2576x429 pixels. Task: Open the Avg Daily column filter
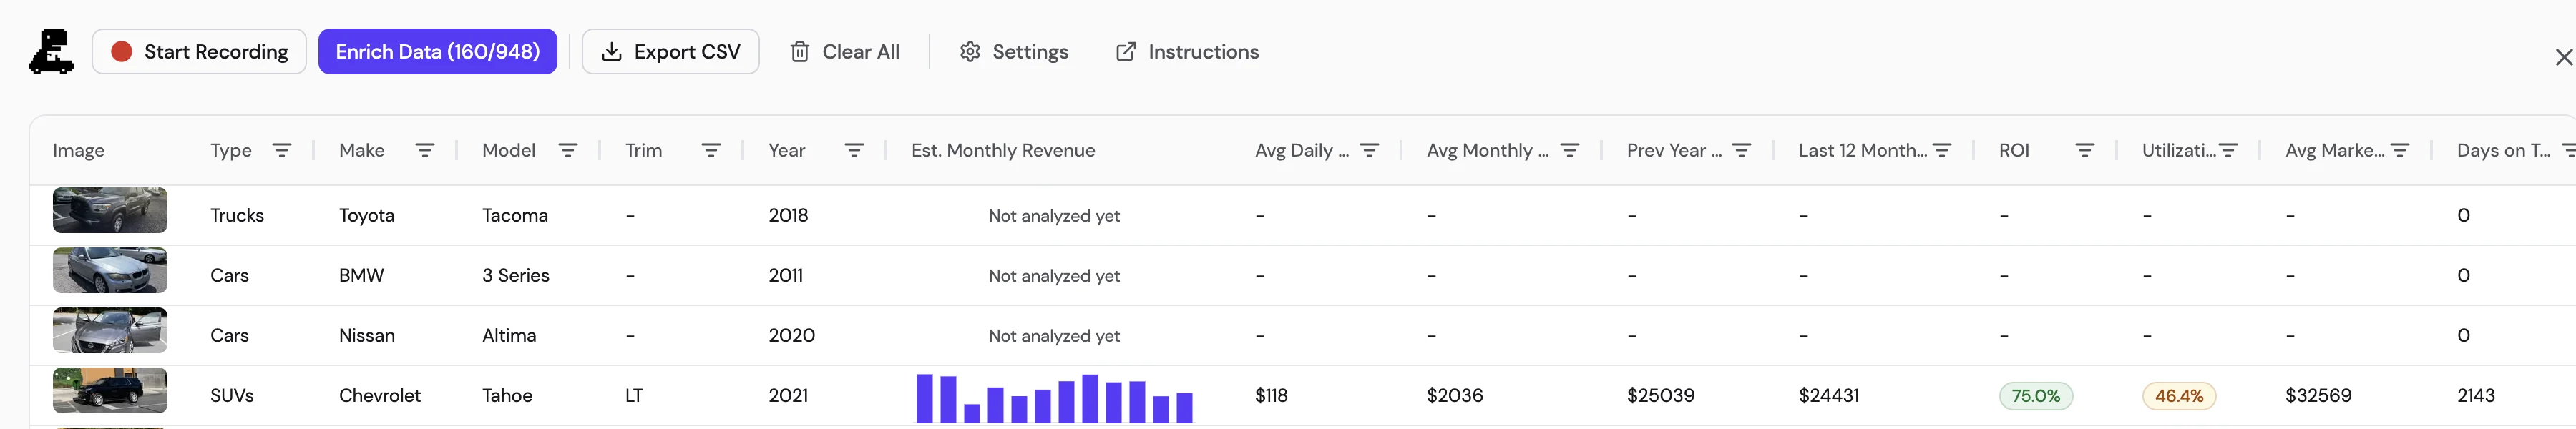coord(1370,150)
